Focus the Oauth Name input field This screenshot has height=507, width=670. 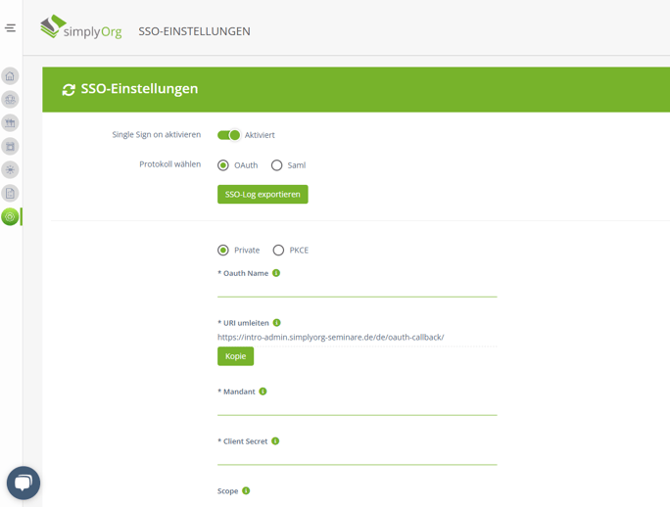357,289
